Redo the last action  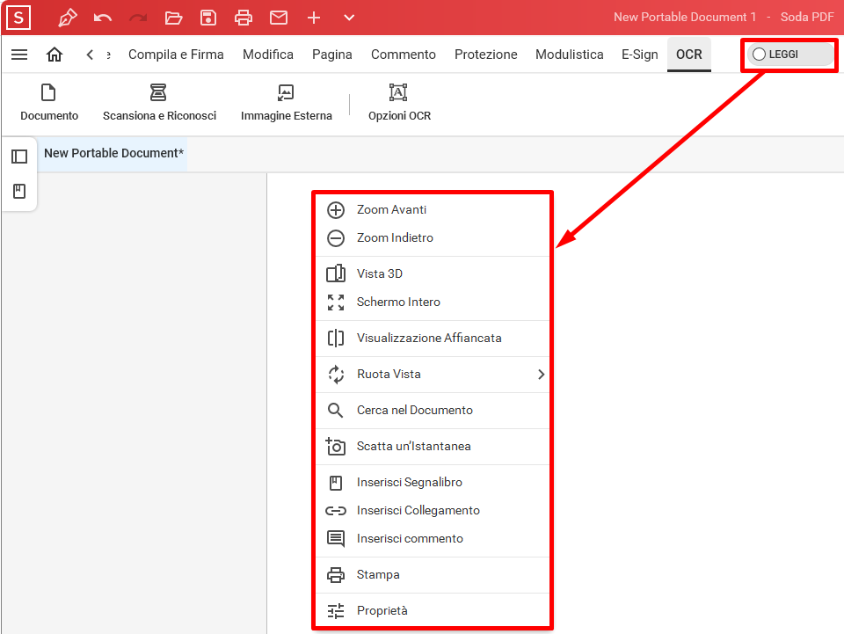[138, 18]
